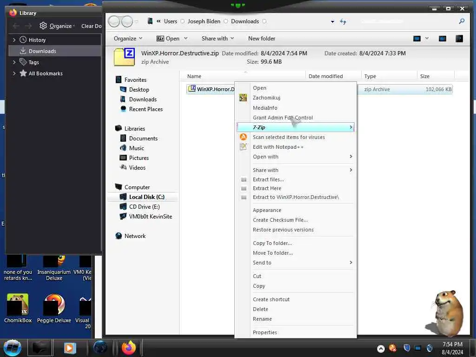Open the view options dropdown arrow
Screen dimensions: 476x357
(x=427, y=39)
